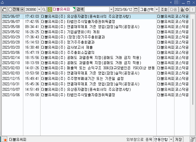Select the 감사보고서 제출 row
Image resolution: width=196 pixels, height=142 pixels.
pos(96,47)
